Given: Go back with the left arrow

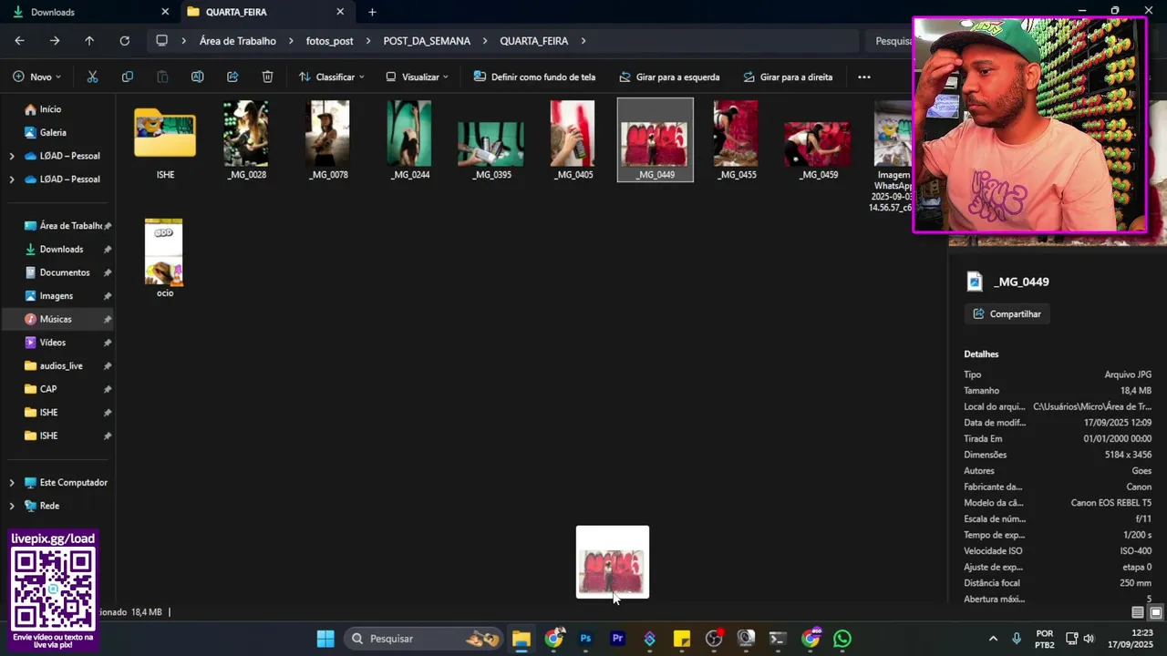Looking at the screenshot, I should (x=19, y=41).
